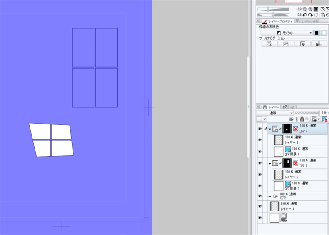This screenshot has height=235, width=329.
Task: Click the コマ 2 mask thumbnail
Action: point(287,129)
